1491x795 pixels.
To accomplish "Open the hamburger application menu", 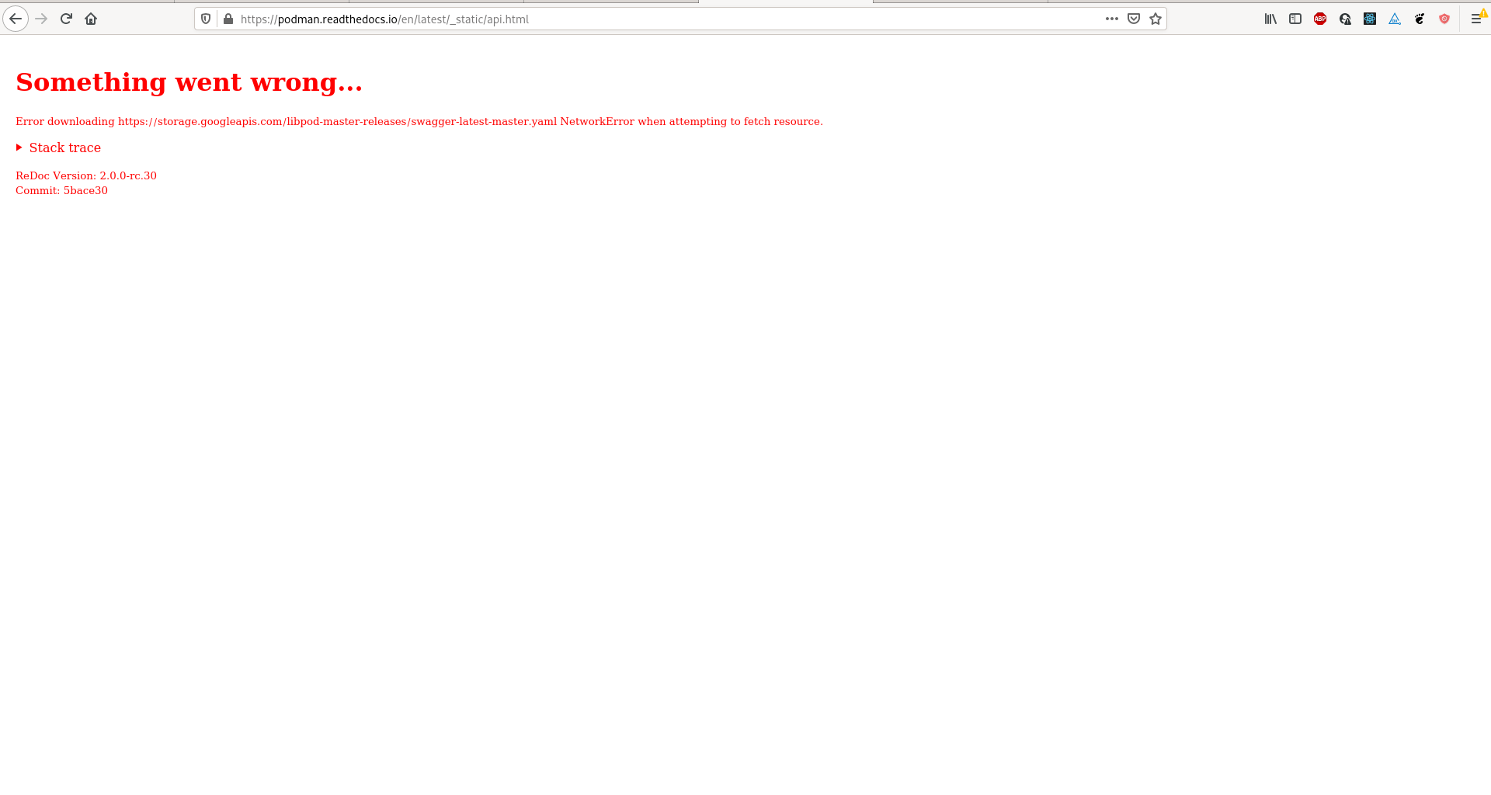I will [1477, 18].
